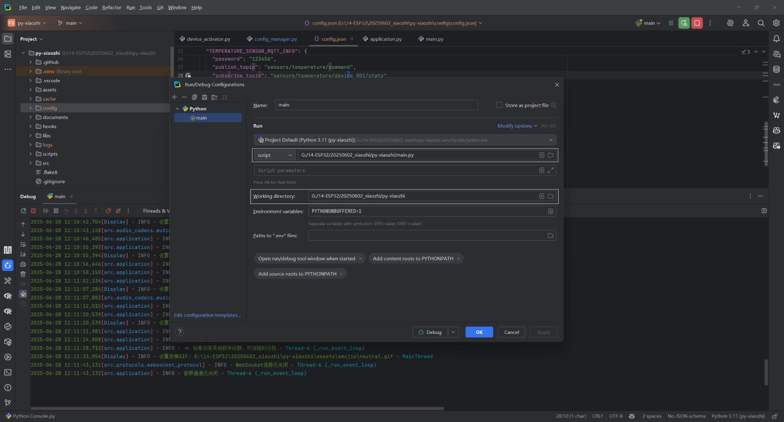Switch to the application.py editor tab
The image size is (784, 422).
385,39
